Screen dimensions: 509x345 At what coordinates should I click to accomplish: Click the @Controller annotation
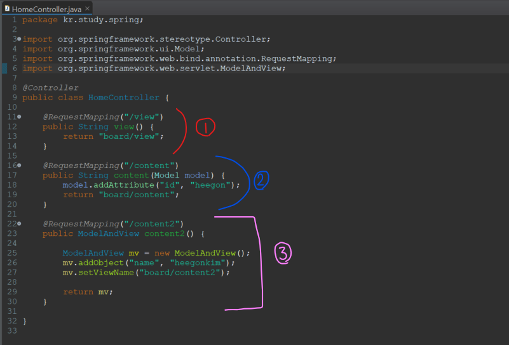pos(50,88)
